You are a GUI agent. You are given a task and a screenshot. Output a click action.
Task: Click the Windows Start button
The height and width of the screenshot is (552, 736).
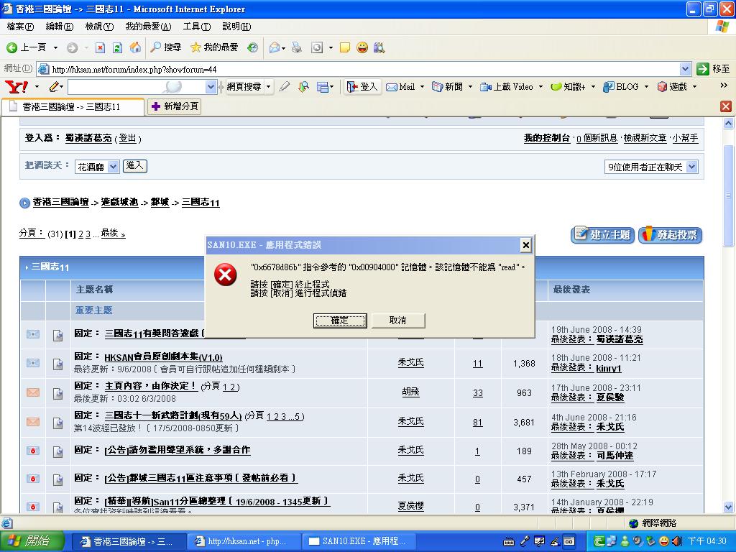coord(32,541)
